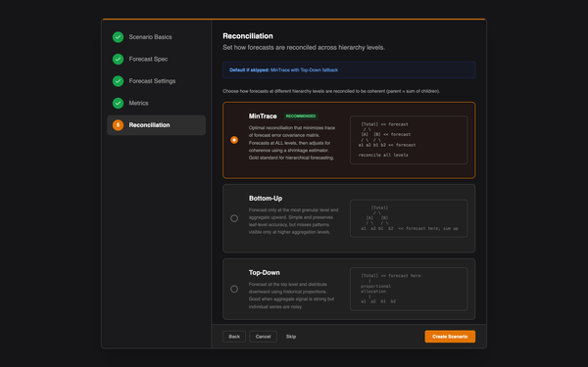Open the Forecast Settings step

pos(156,81)
